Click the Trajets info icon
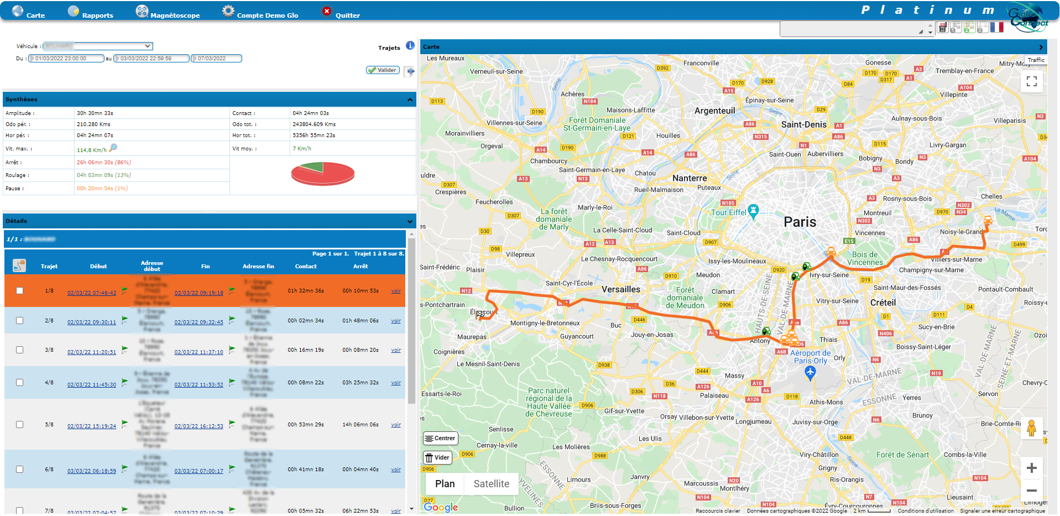The width and height of the screenshot is (1060, 516). [410, 45]
